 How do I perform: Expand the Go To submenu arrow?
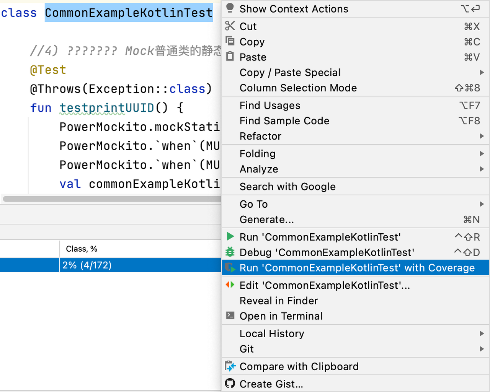pyautogui.click(x=482, y=204)
